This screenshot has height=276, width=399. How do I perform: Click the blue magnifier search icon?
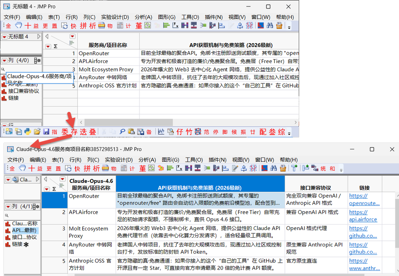tap(122, 131)
